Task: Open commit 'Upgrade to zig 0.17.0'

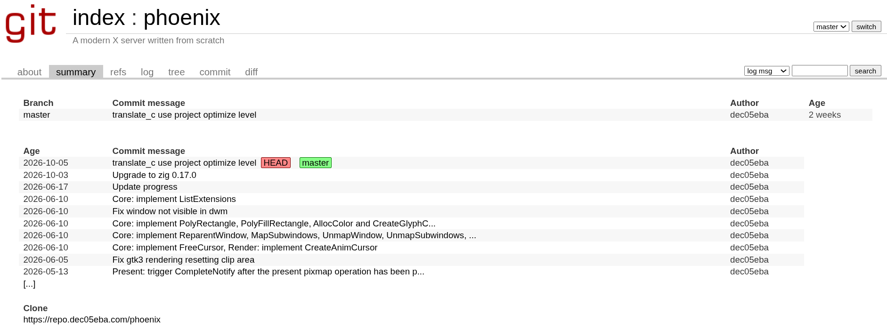Action: pyautogui.click(x=154, y=175)
